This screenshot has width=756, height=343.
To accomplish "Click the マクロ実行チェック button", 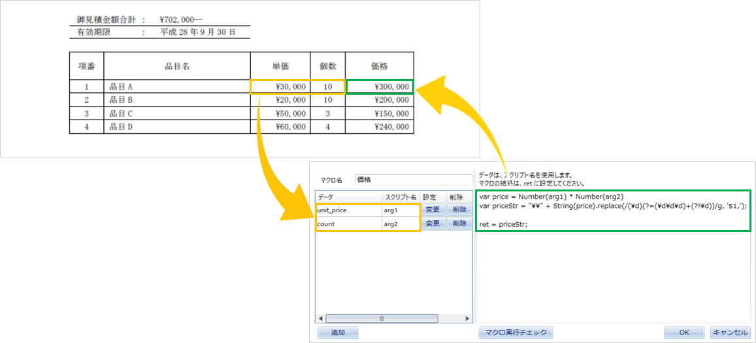I will (x=516, y=333).
